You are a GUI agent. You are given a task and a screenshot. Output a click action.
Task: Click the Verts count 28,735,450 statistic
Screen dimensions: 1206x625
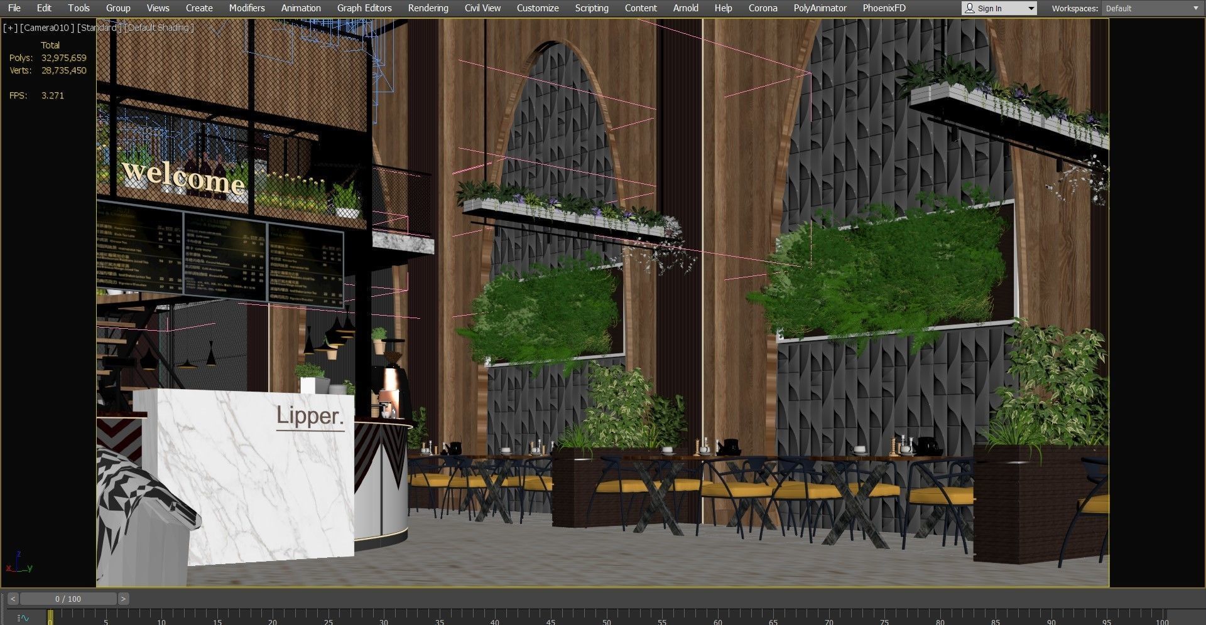pyautogui.click(x=63, y=70)
